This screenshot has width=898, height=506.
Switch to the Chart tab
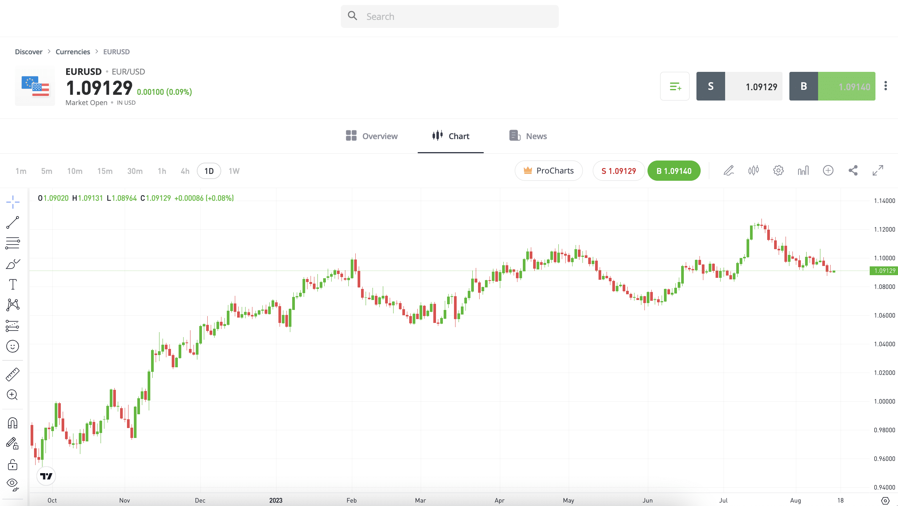point(451,136)
